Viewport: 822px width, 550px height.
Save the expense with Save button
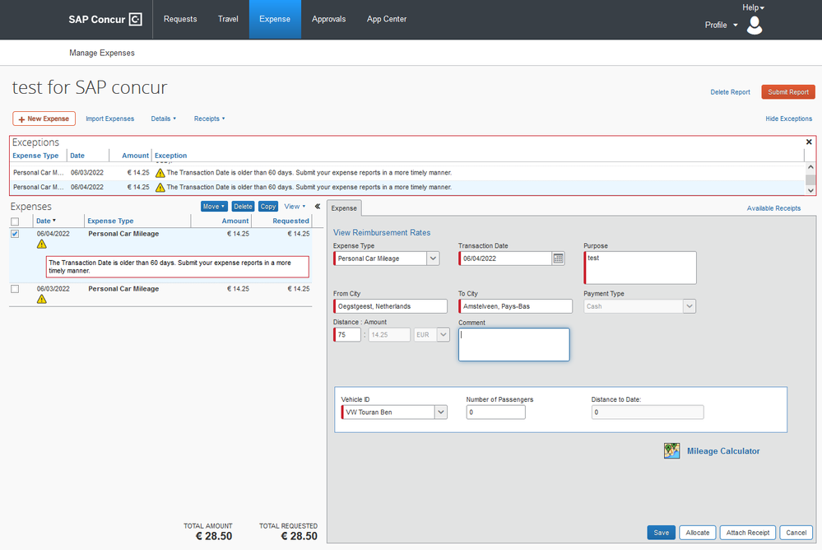click(661, 533)
